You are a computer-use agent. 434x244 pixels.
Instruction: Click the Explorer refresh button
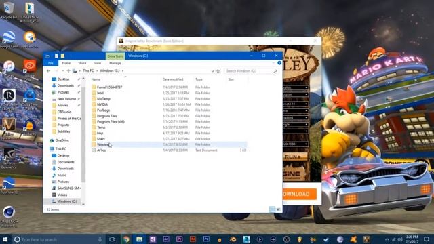pos(218,71)
